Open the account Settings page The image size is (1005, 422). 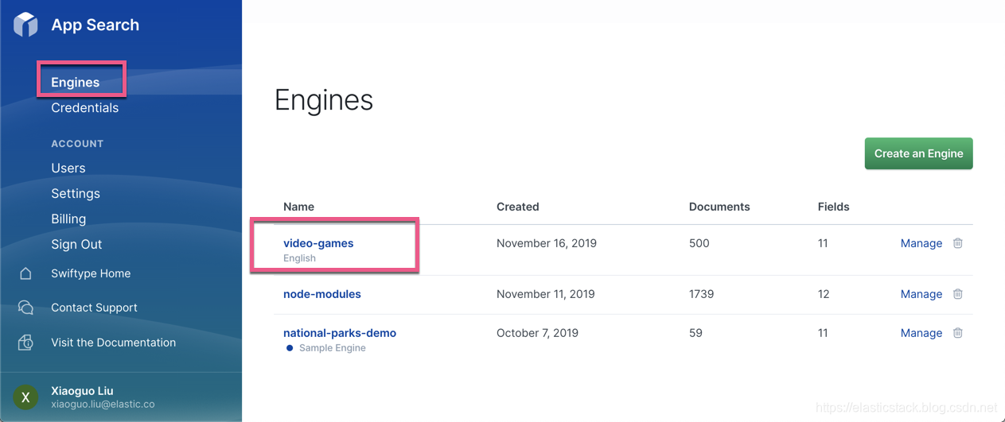pos(76,194)
